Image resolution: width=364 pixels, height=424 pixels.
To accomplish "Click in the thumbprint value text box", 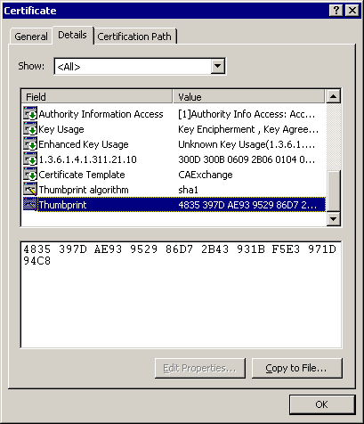I will click(181, 295).
